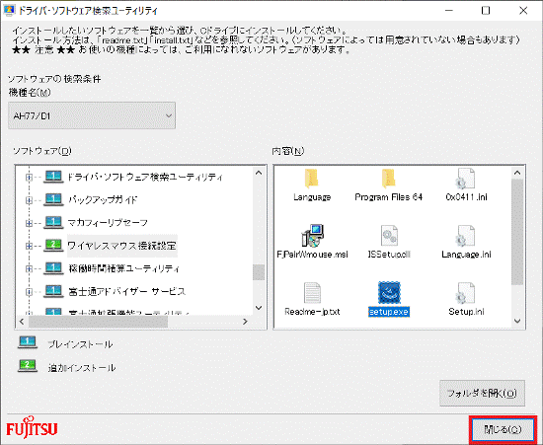Click the software list scroll right arrow
This screenshot has height=445, width=543.
[246, 322]
